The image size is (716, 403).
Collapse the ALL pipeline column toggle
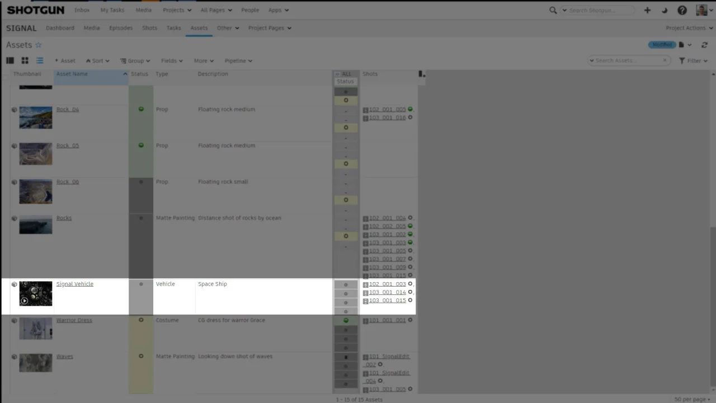pos(337,74)
